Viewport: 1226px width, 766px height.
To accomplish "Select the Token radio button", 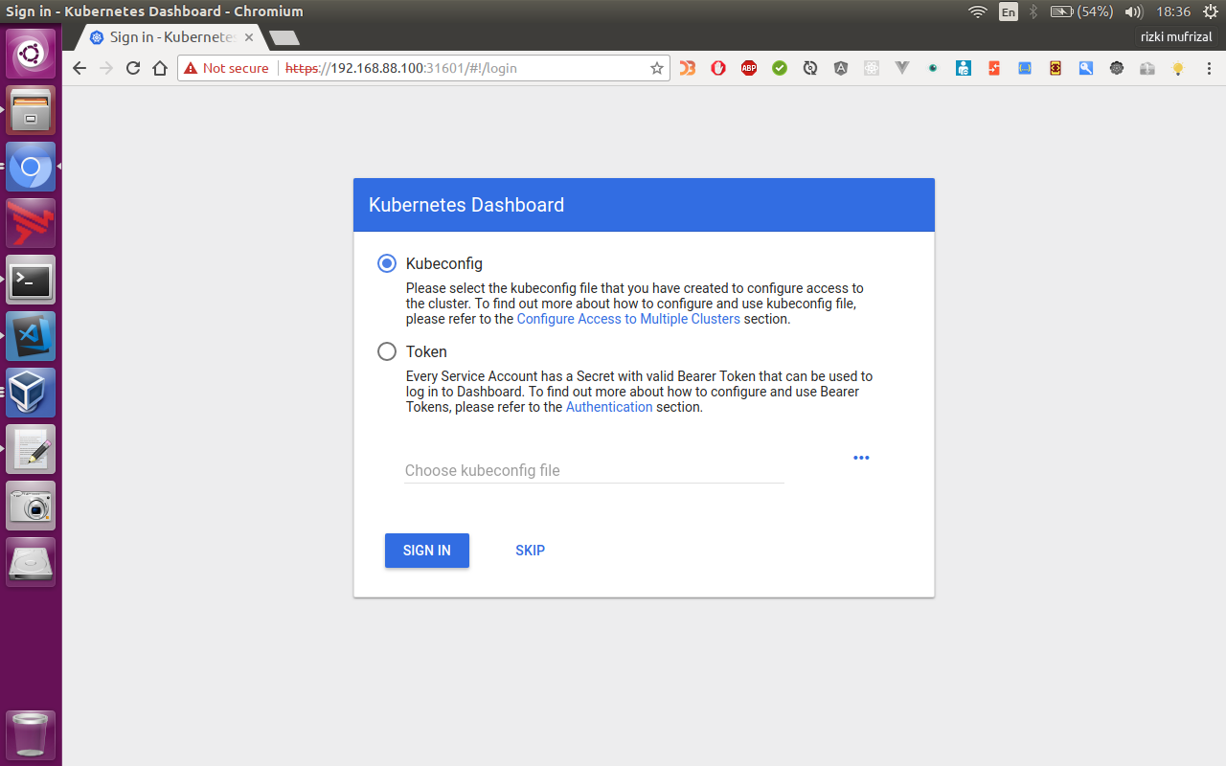I will click(387, 351).
